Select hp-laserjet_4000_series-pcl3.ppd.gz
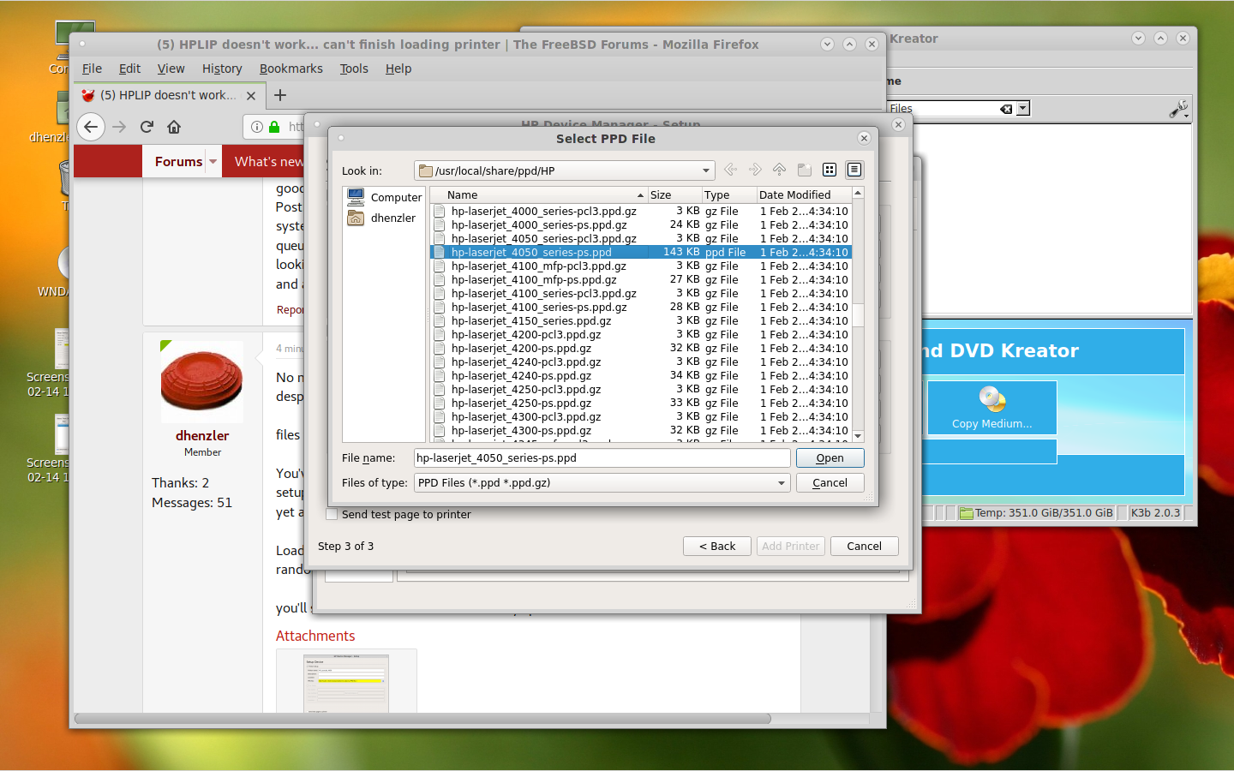Screen dimensions: 1234x771 pos(543,211)
